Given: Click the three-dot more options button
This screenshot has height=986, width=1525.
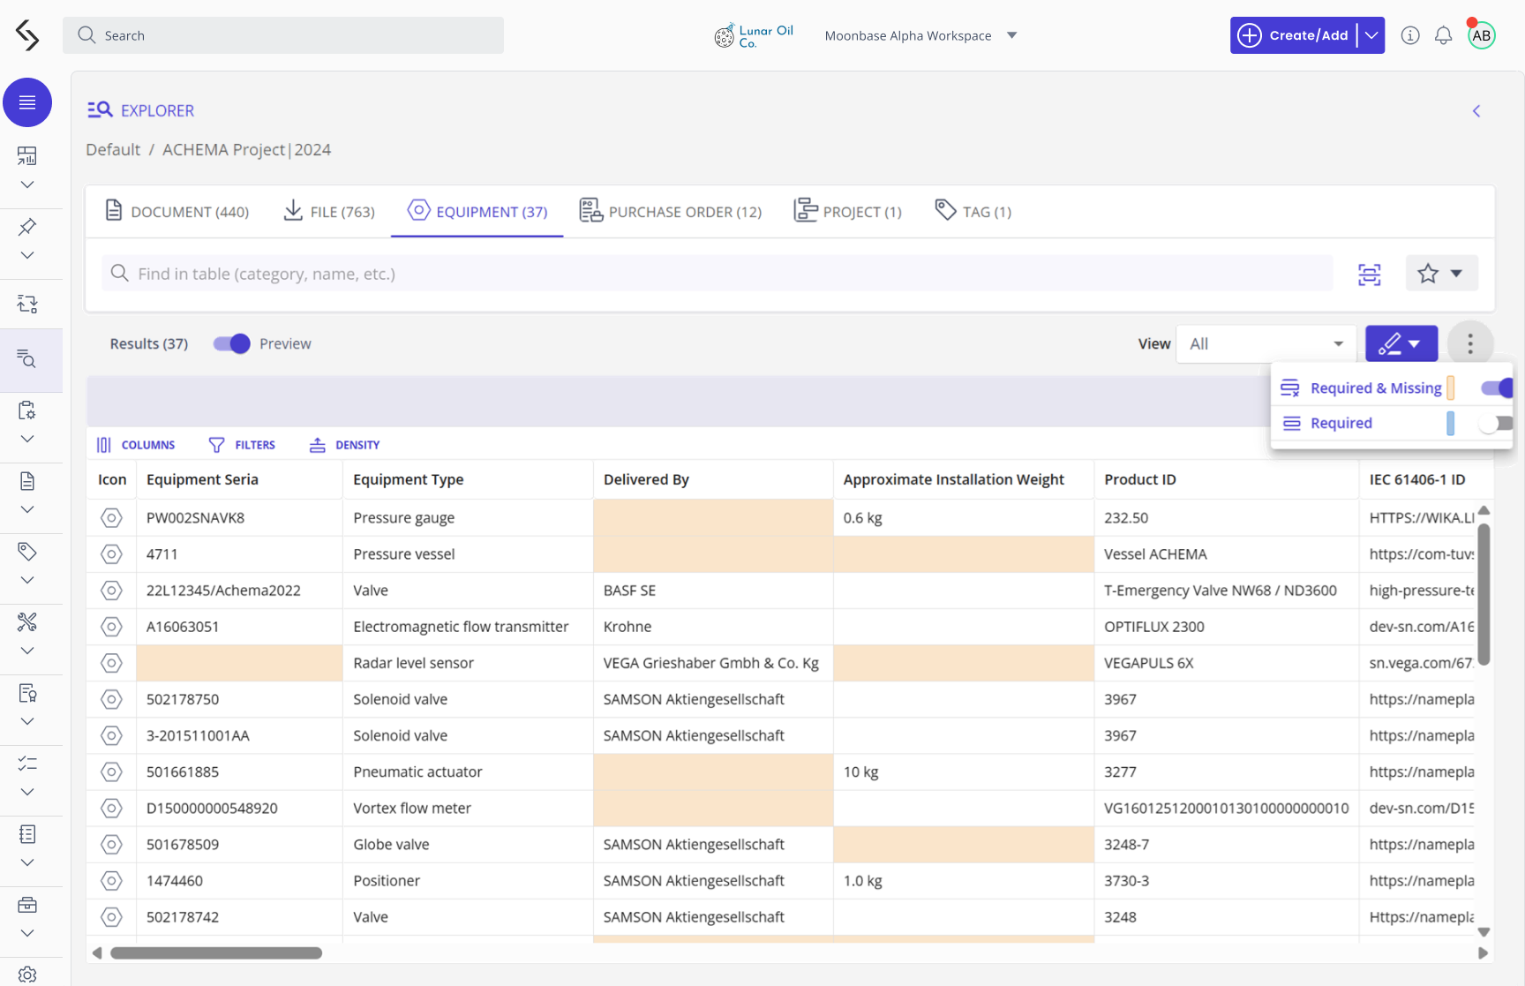Looking at the screenshot, I should (1469, 344).
